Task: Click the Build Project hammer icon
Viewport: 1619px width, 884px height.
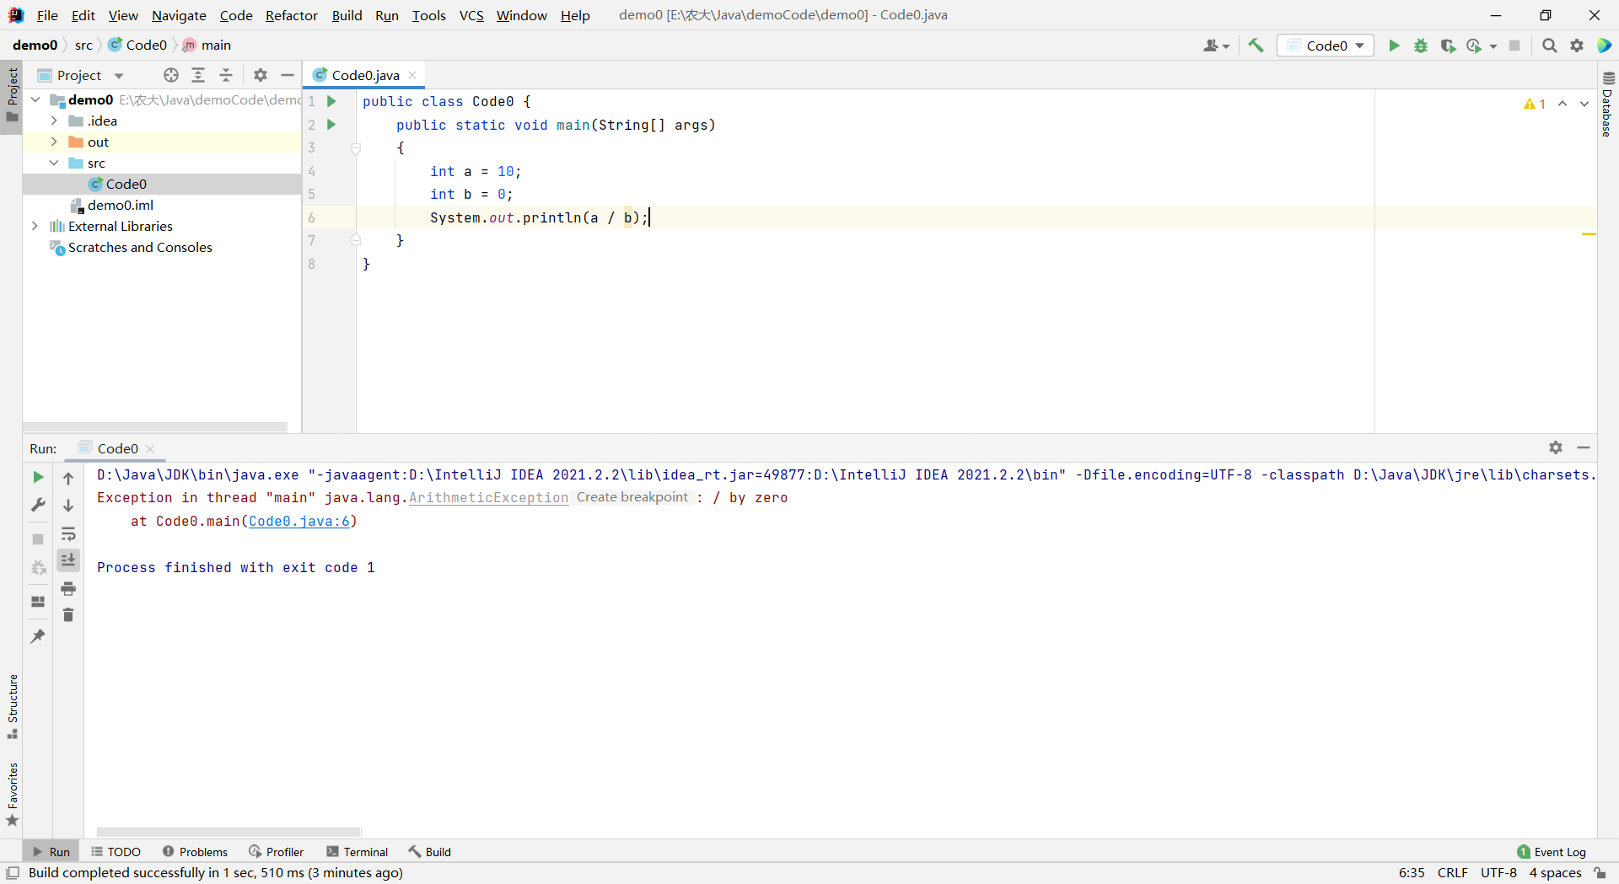Action: 1256,46
